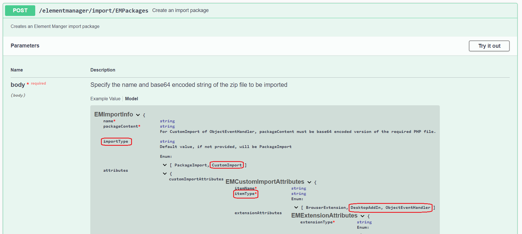The width and height of the screenshot is (522, 234).
Task: Click the Try it out button
Action: click(489, 46)
